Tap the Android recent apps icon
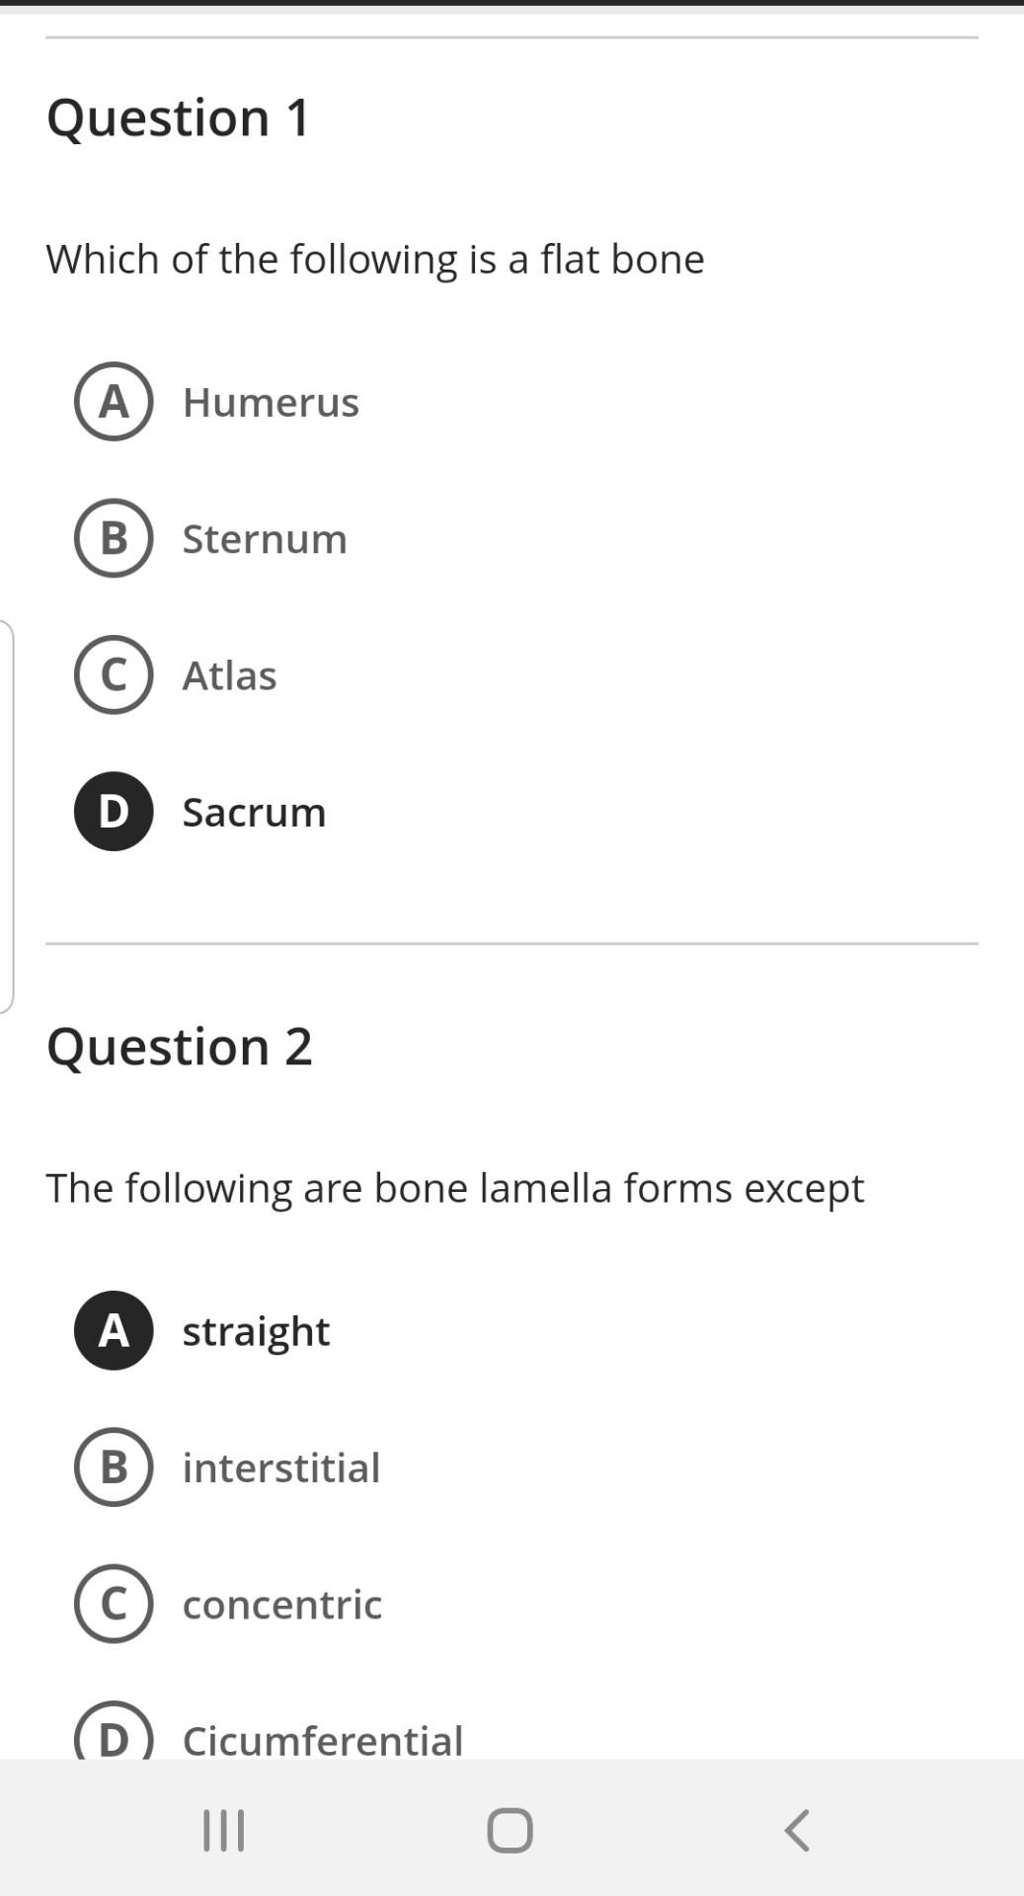The image size is (1024, 1896). [224, 1831]
